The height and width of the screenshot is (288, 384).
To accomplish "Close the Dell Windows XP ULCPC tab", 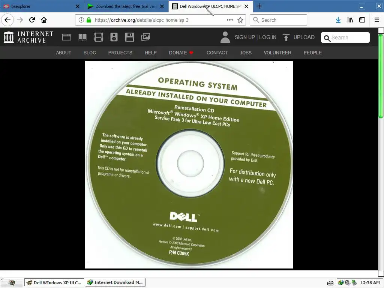I will point(246,6).
